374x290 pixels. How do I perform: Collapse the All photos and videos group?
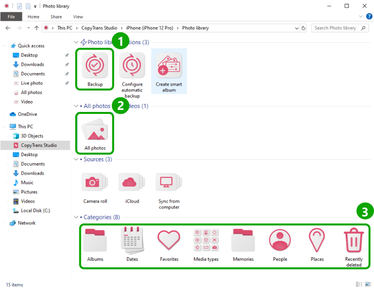pos(76,106)
